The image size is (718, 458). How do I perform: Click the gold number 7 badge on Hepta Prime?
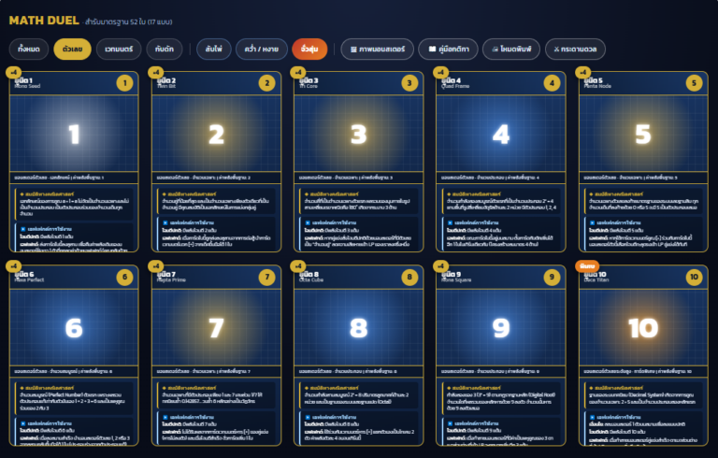(x=267, y=277)
